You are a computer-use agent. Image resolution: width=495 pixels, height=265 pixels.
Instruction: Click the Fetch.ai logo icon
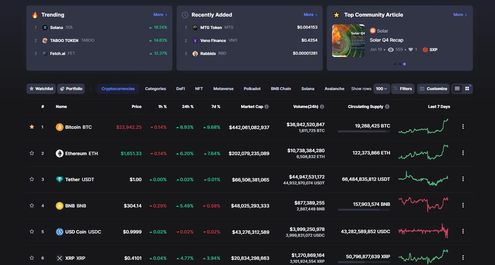(x=45, y=54)
